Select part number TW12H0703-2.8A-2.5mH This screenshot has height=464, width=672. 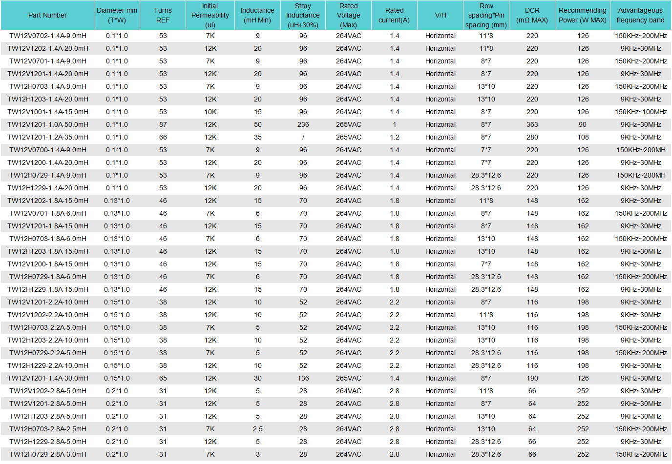pos(48,429)
